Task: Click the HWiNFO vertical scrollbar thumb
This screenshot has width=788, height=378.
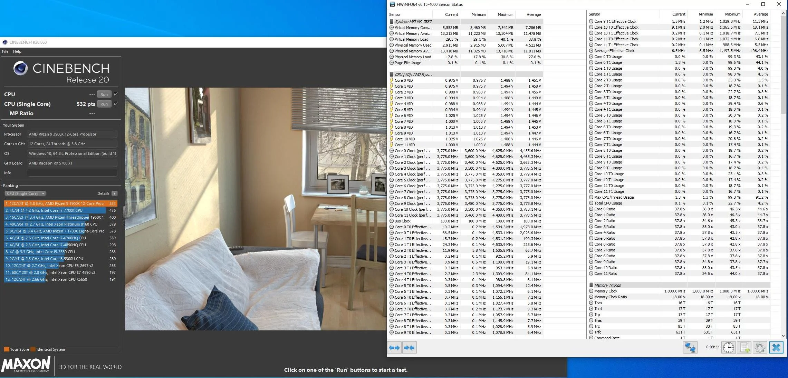Action: pos(783,64)
